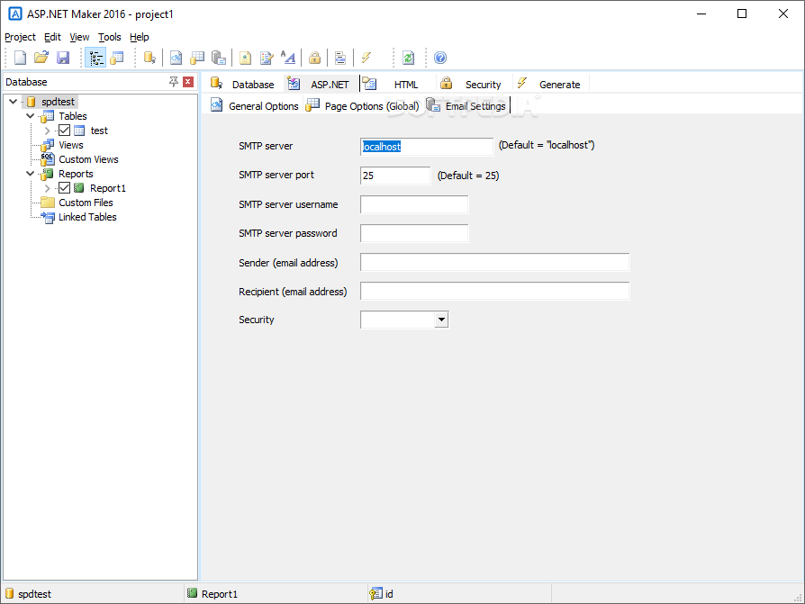Uncheck the test table checkbox

point(64,131)
